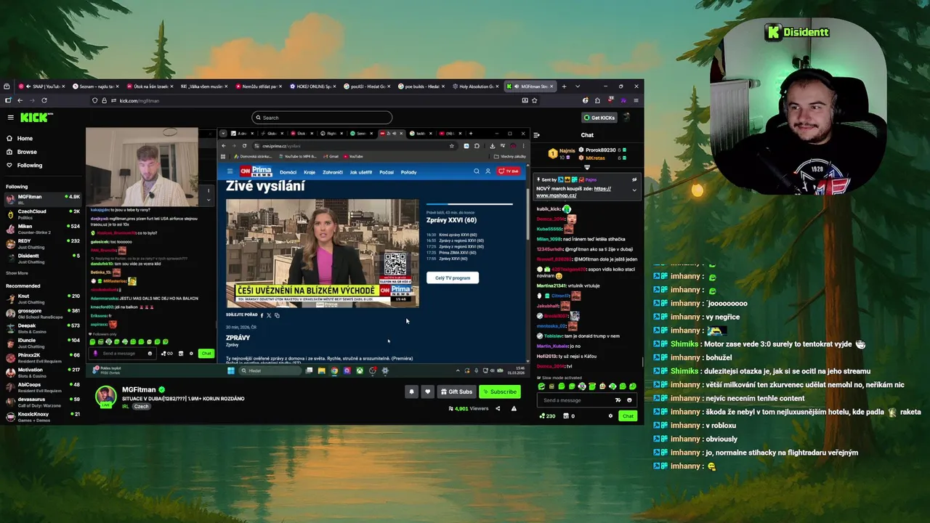
Task: Collapse the Kick chat panel
Action: (536, 135)
